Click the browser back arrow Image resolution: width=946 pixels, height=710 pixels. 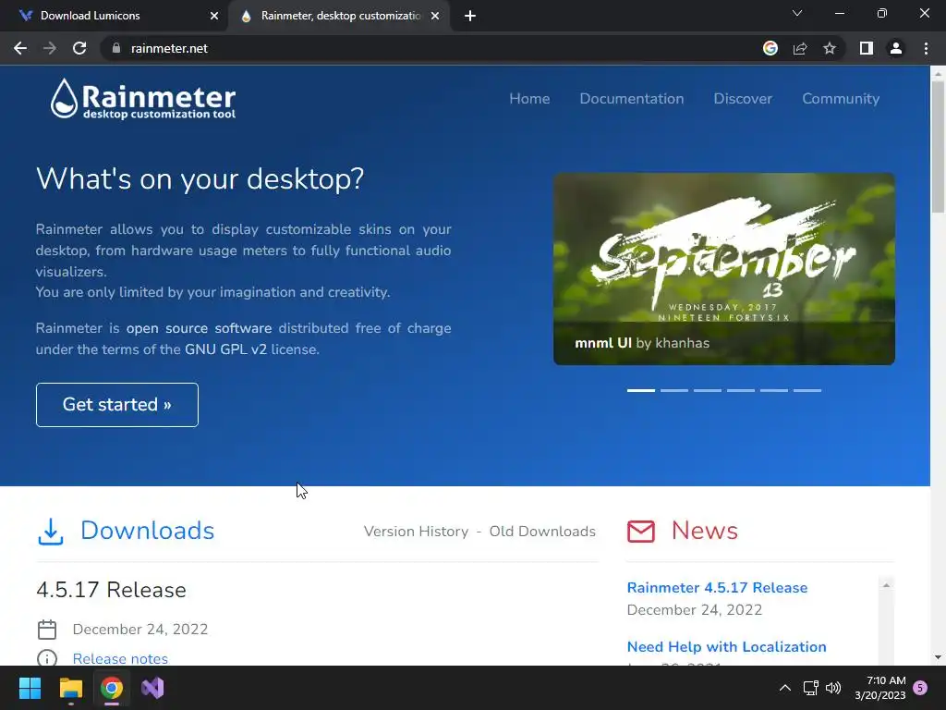[x=20, y=48]
